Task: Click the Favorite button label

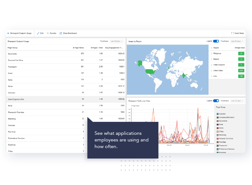Action: pyautogui.click(x=53, y=33)
